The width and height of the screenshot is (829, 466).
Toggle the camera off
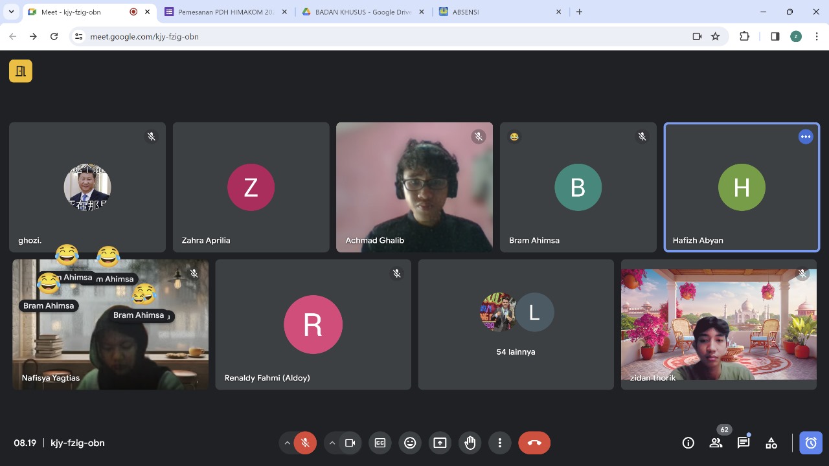pyautogui.click(x=350, y=443)
